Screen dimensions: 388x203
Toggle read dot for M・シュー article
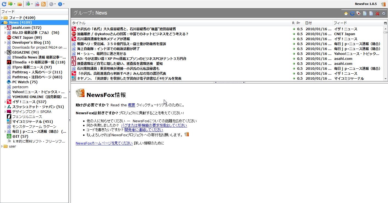click(x=294, y=54)
